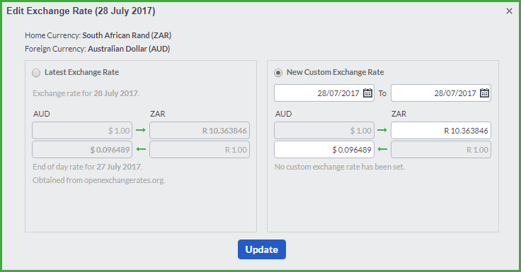Screen dimensions: 521x272
Task: Close the Edit Exchange Rate dialog
Action: tap(509, 11)
